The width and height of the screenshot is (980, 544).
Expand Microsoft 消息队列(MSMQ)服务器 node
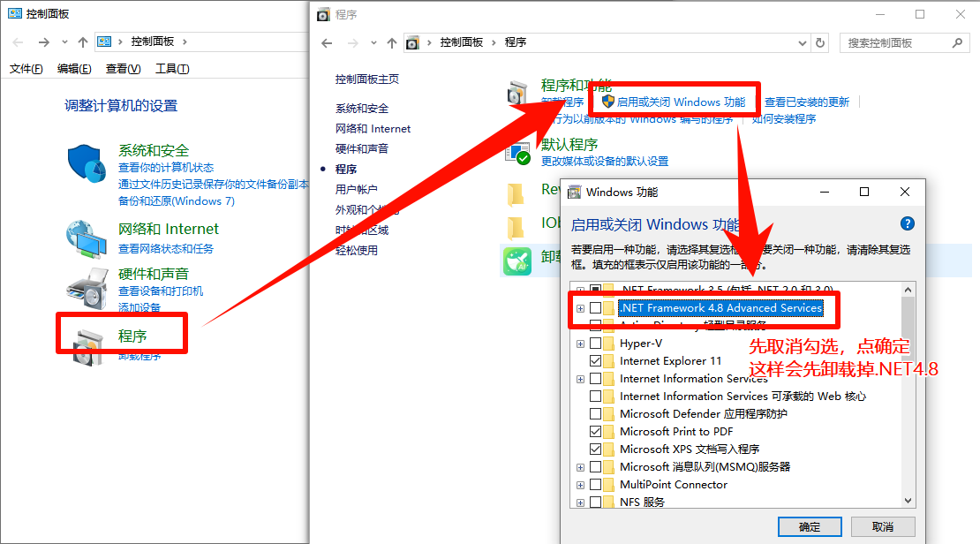(581, 467)
